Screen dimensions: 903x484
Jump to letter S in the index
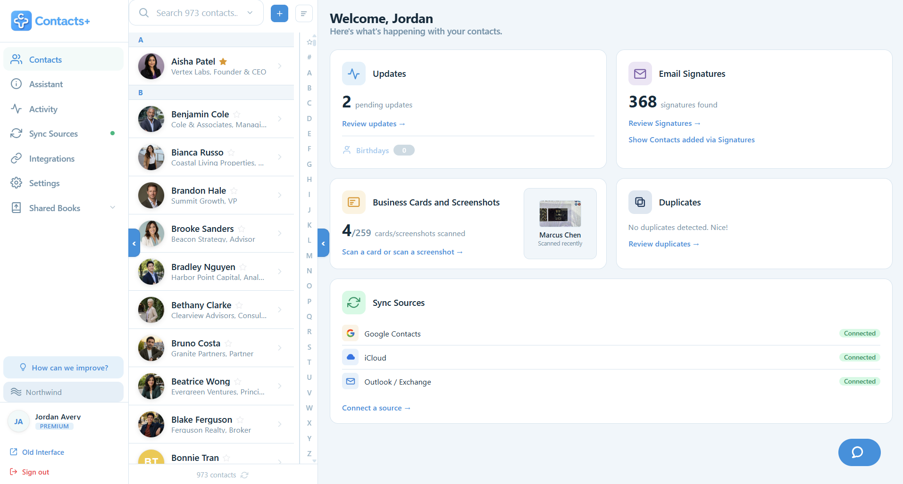[x=309, y=347]
